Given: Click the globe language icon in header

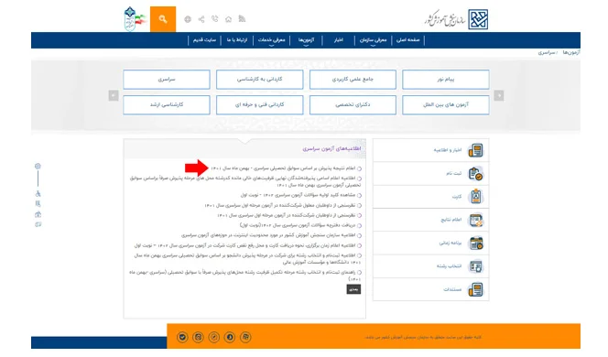Looking at the screenshot, I should (188, 19).
